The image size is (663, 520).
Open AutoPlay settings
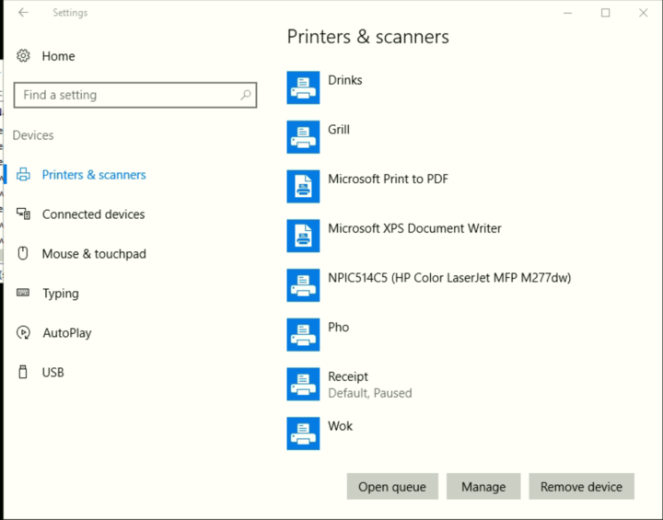tap(67, 333)
